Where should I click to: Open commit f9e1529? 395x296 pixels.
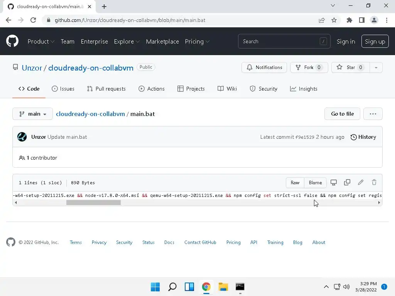(x=305, y=137)
